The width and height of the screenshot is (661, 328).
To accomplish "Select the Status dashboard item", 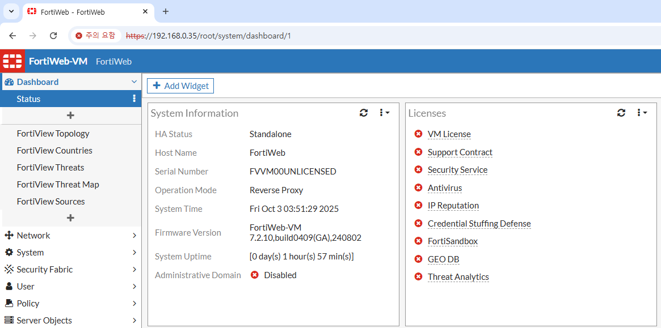I will [71, 99].
